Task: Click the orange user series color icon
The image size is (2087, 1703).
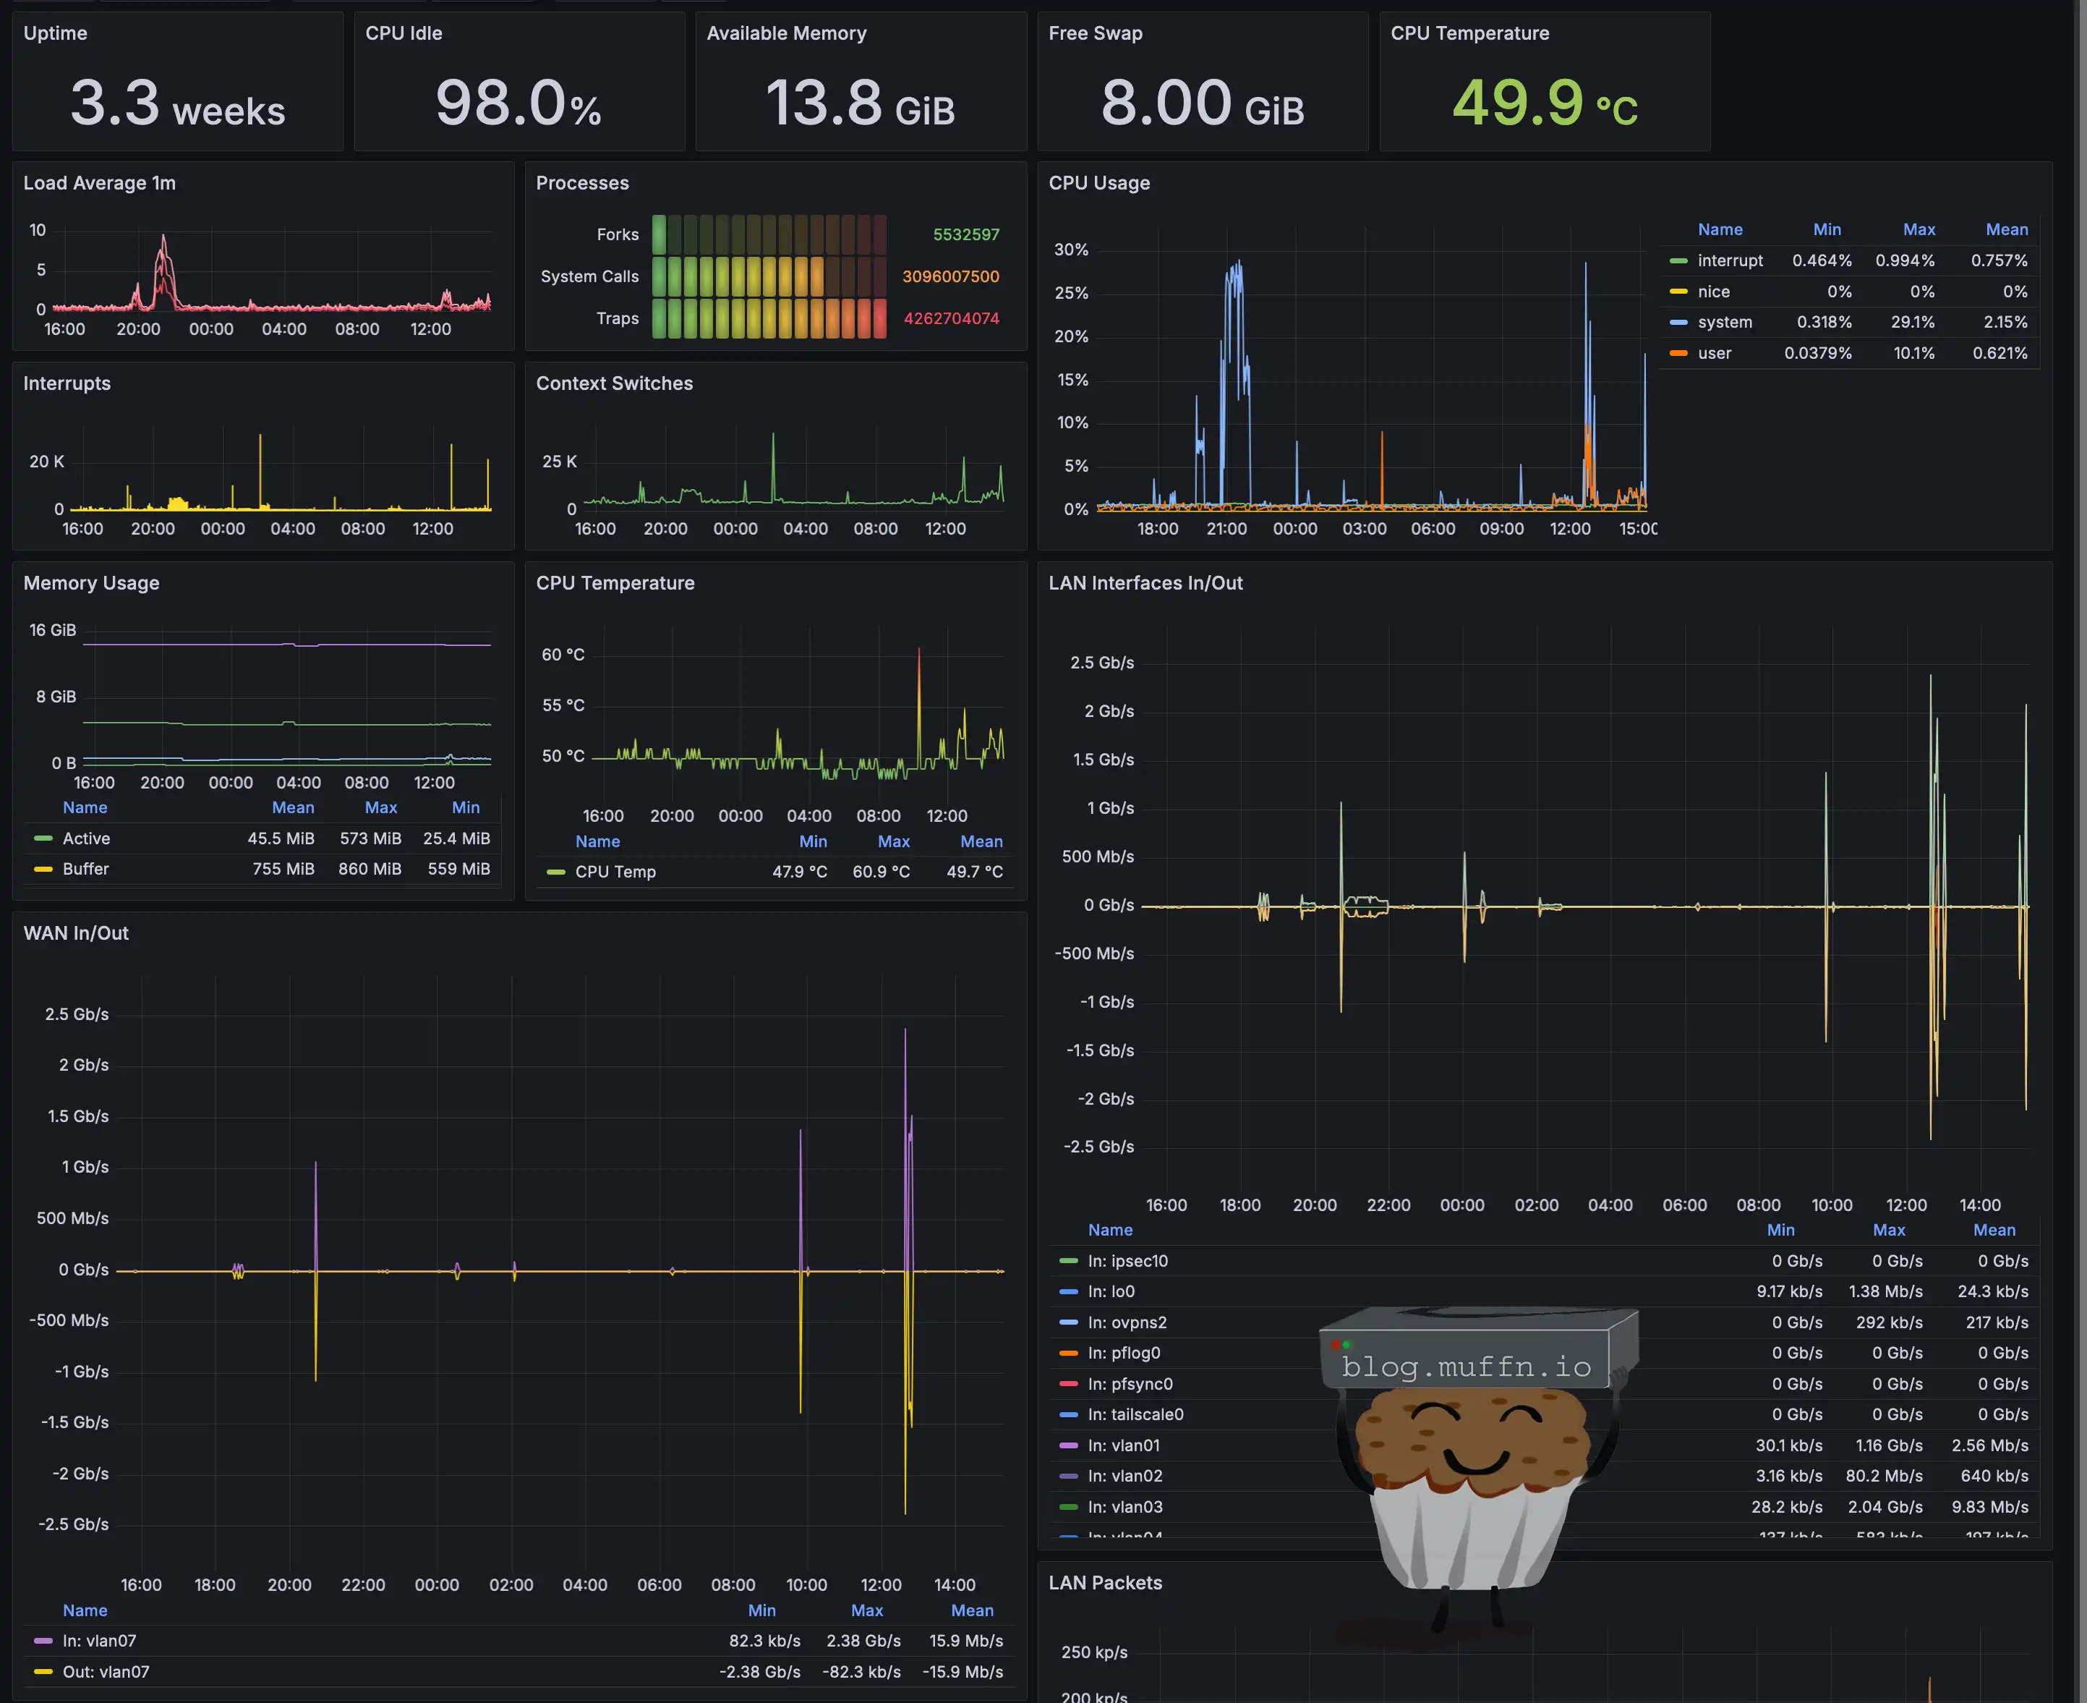Action: 1678,353
